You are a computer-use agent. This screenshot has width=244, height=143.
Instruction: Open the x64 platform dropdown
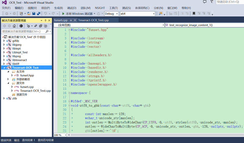(x=138, y=14)
